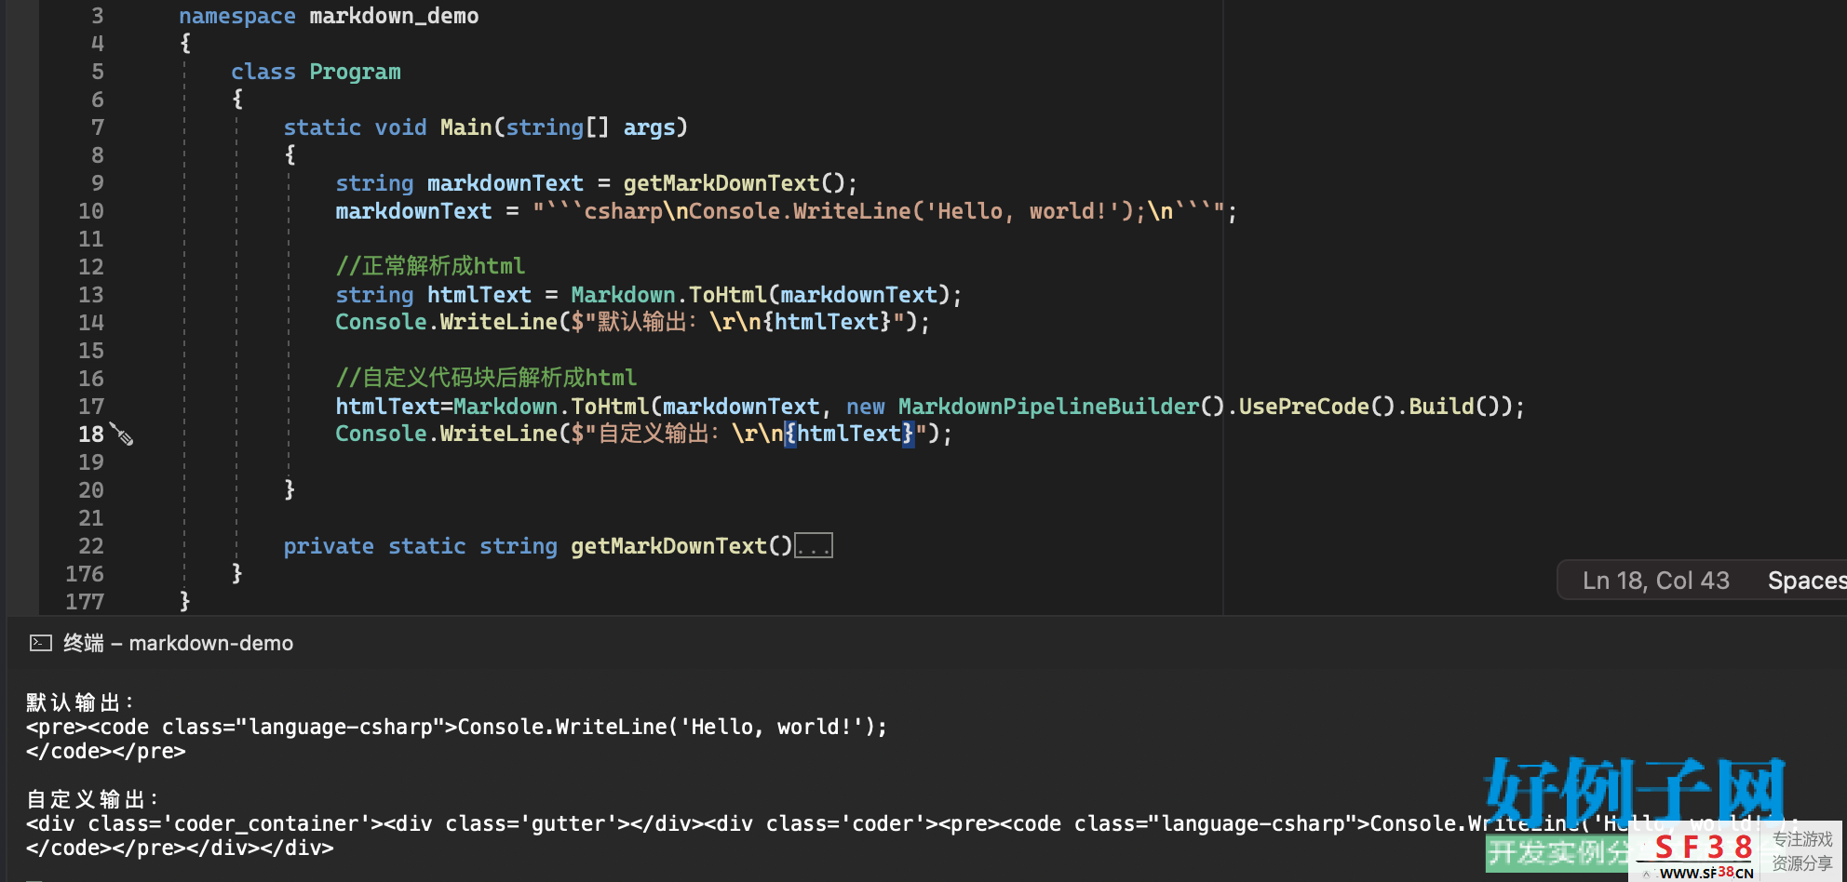
Task: Click line number 5 in the gutter
Action: click(x=98, y=72)
